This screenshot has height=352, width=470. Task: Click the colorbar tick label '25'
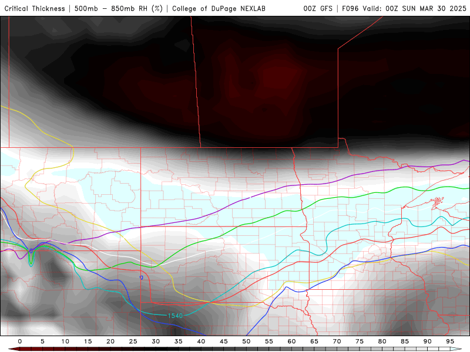pos(133,341)
